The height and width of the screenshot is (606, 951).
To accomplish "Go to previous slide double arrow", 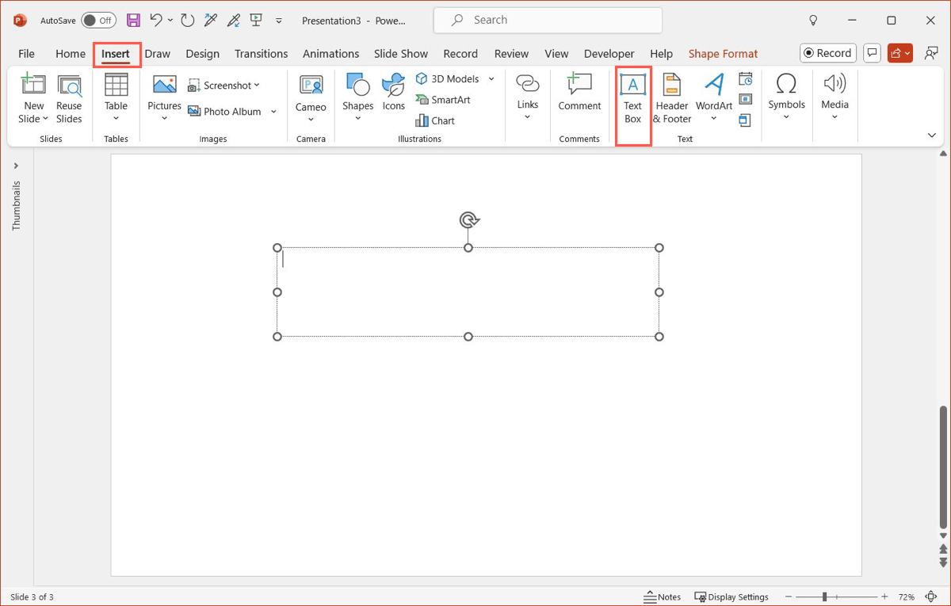I will pyautogui.click(x=942, y=548).
